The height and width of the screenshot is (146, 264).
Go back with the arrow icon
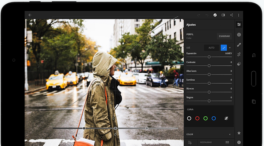30,15
